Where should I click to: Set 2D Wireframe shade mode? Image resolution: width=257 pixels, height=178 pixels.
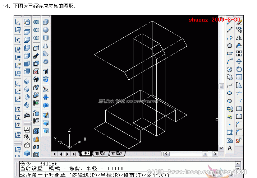[27, 130]
